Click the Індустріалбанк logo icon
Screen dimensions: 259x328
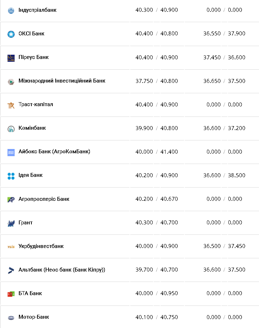[11, 10]
